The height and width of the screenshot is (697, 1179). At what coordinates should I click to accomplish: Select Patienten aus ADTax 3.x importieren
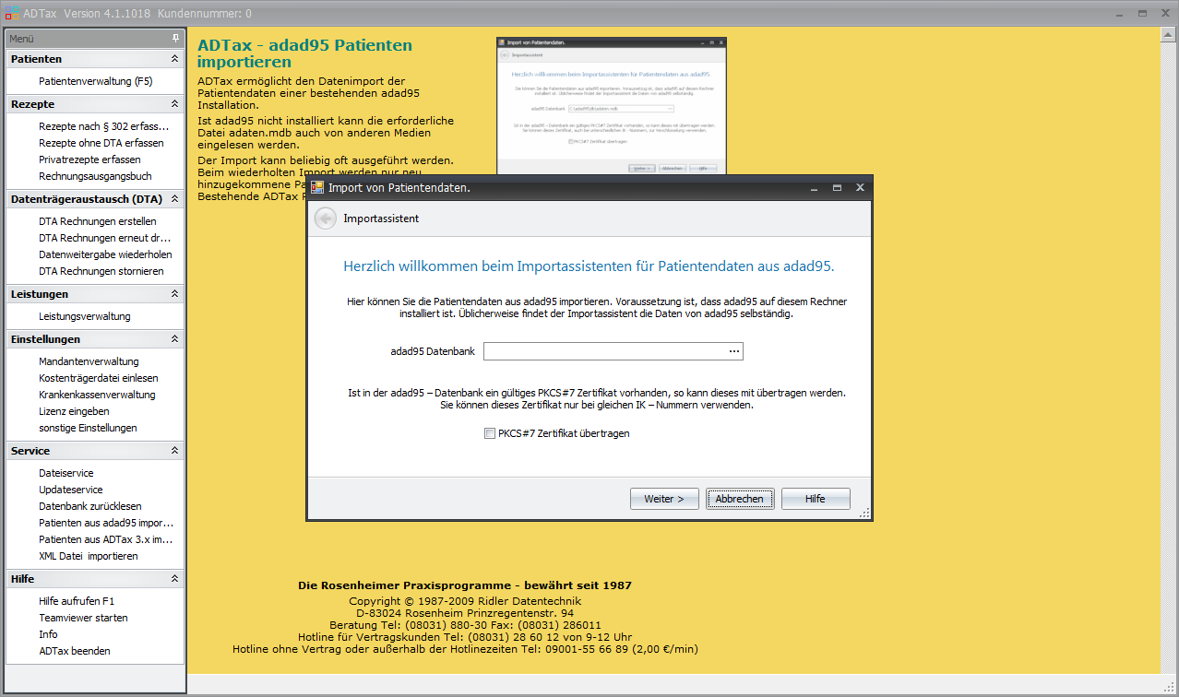(106, 539)
